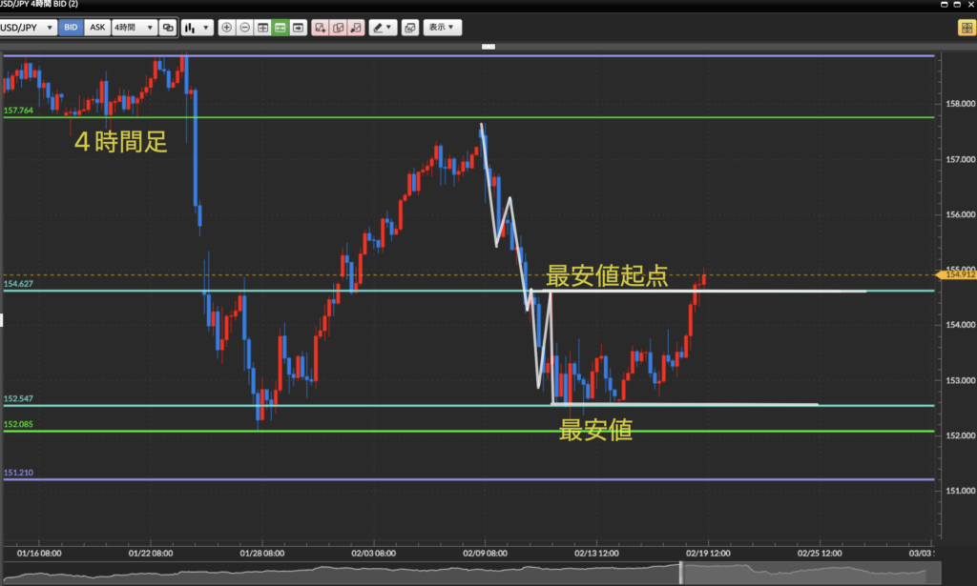Click the middle pink order tool icon
The image size is (977, 586).
click(x=338, y=28)
